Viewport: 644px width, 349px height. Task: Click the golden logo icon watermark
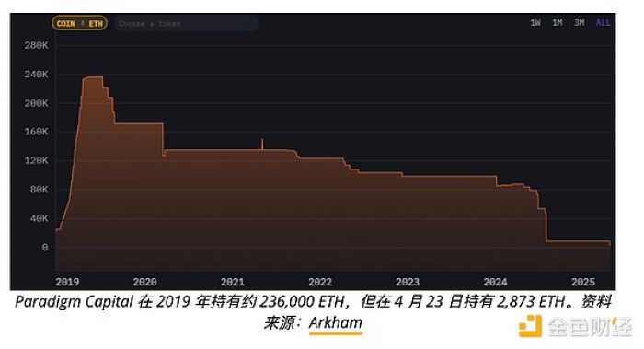coord(530,326)
